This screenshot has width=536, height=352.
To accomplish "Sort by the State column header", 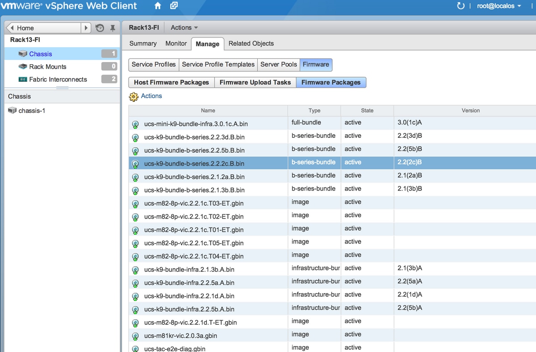I will coord(367,111).
